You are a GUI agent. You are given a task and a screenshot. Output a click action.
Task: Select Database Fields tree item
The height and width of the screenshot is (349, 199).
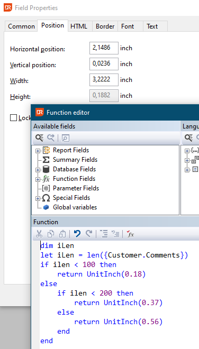(x=74, y=169)
